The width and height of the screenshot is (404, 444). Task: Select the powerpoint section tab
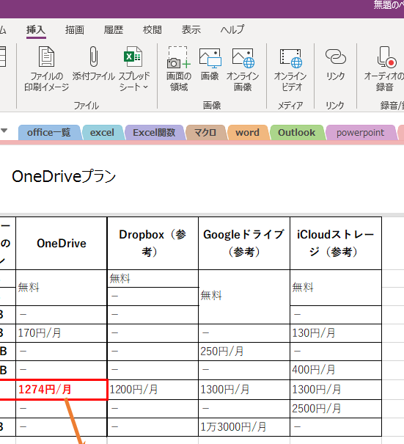coord(361,133)
